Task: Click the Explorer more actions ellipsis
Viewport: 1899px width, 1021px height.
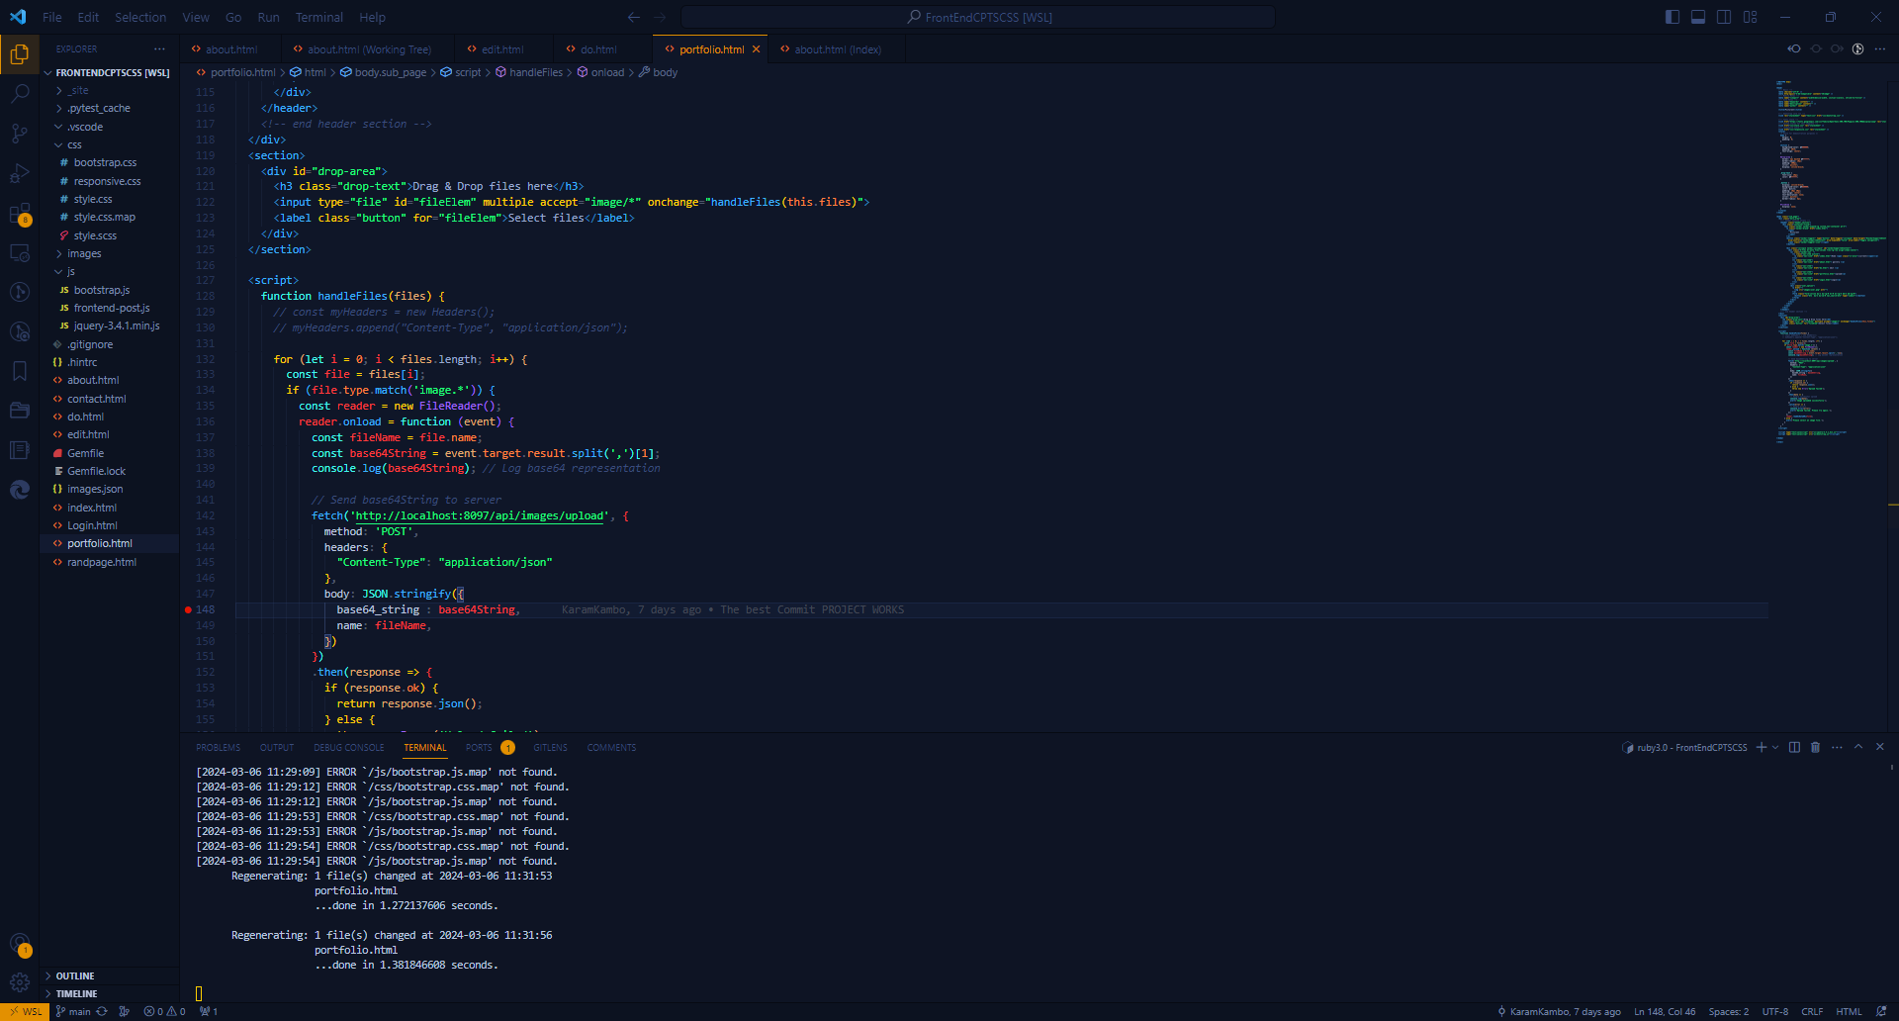Action: point(159,48)
